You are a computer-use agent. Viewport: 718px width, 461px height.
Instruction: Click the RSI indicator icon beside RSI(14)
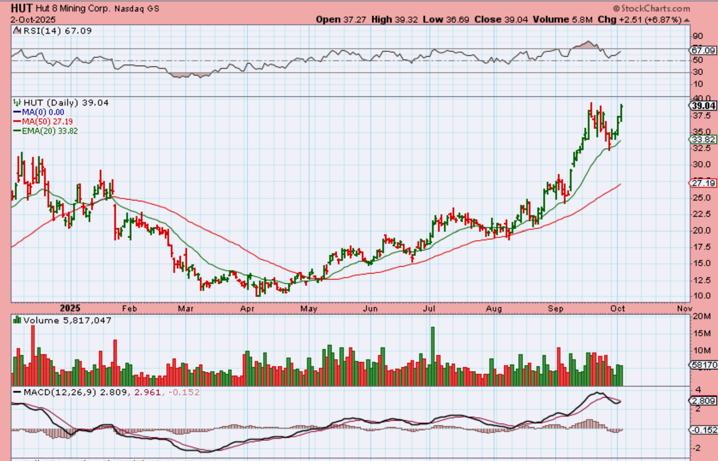(x=17, y=31)
